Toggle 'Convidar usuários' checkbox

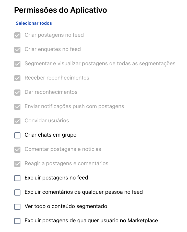pos(17,121)
